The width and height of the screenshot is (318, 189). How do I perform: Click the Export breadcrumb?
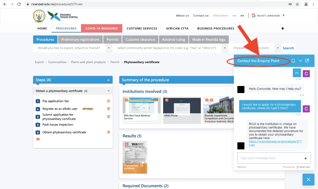(x=39, y=62)
